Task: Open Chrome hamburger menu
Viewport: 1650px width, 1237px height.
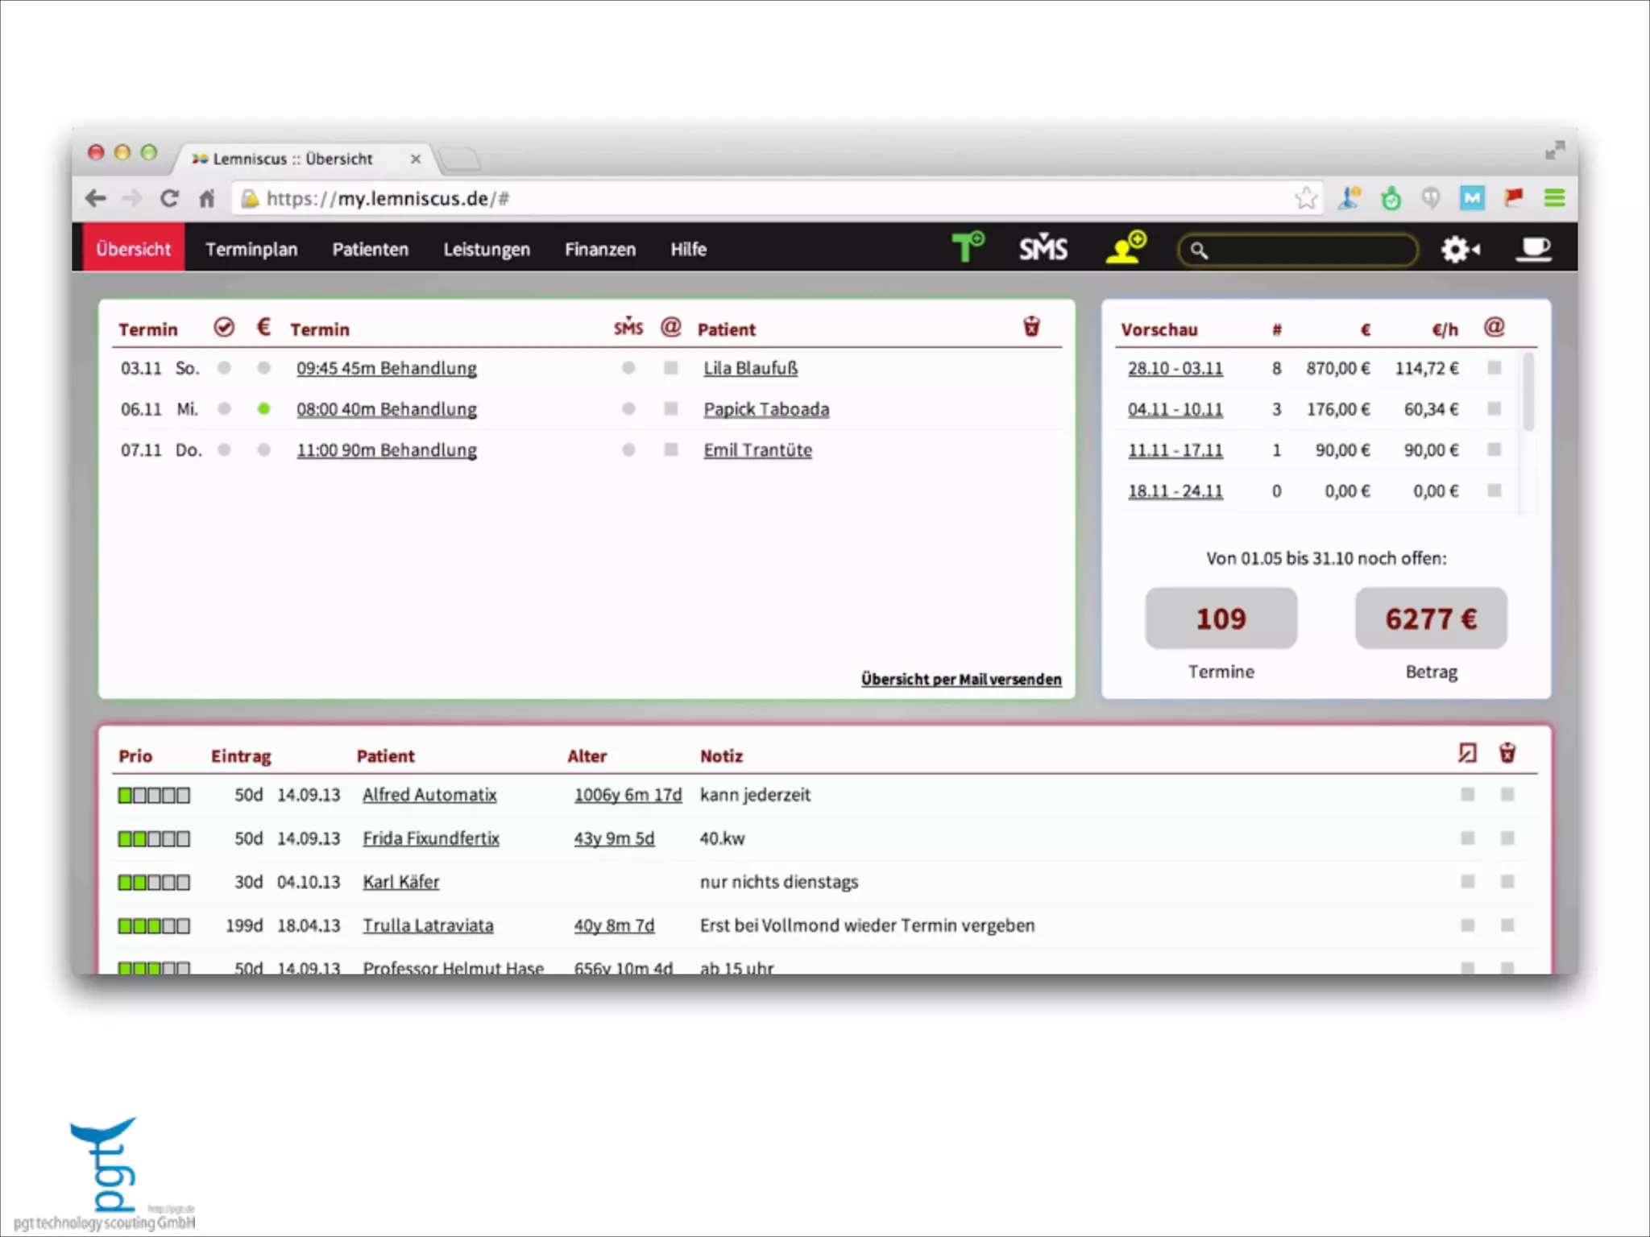Action: (x=1554, y=198)
